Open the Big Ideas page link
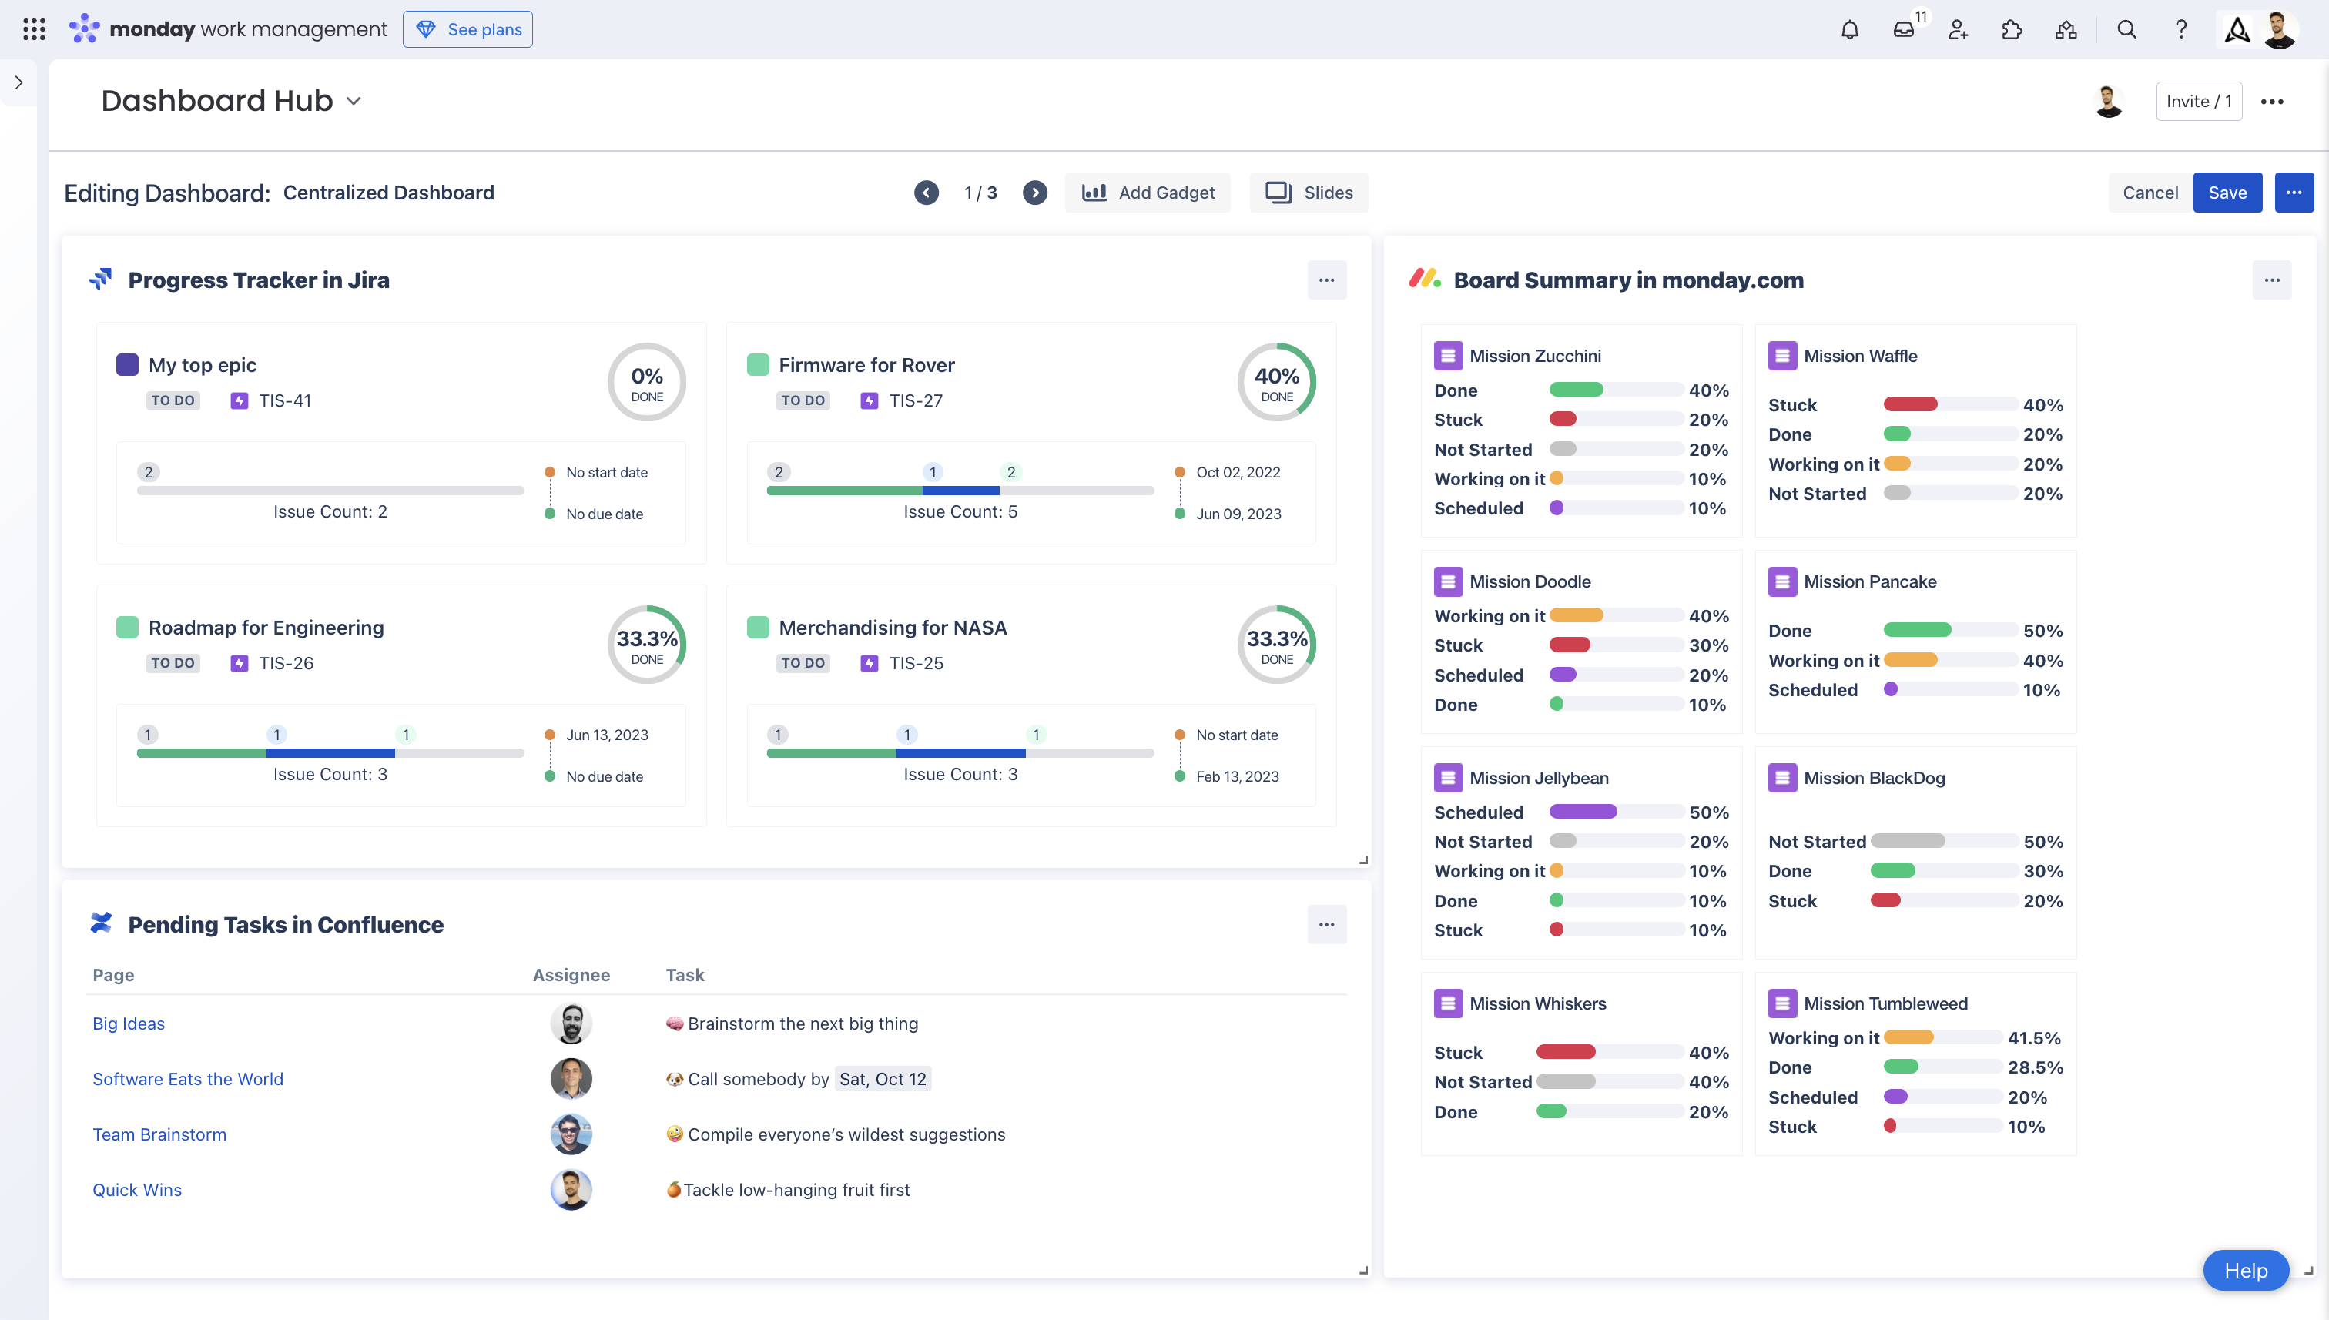 (129, 1024)
